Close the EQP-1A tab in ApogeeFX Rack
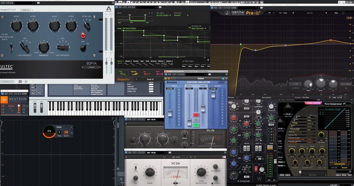Viewport: 354px width, 186px height. 30,10
